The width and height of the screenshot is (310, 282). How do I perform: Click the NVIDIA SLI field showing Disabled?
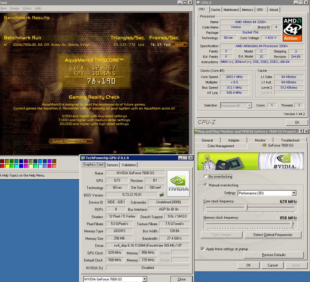coord(148,268)
